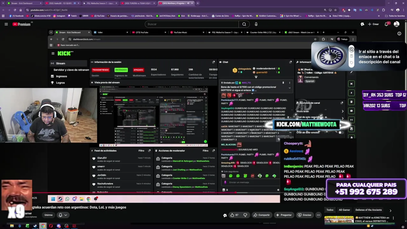Open the YouTube hamburger guide menu

pos(6,24)
